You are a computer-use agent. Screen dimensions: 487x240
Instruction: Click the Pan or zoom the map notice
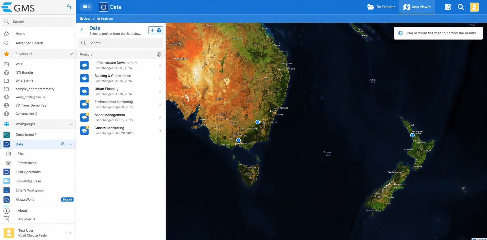(438, 33)
